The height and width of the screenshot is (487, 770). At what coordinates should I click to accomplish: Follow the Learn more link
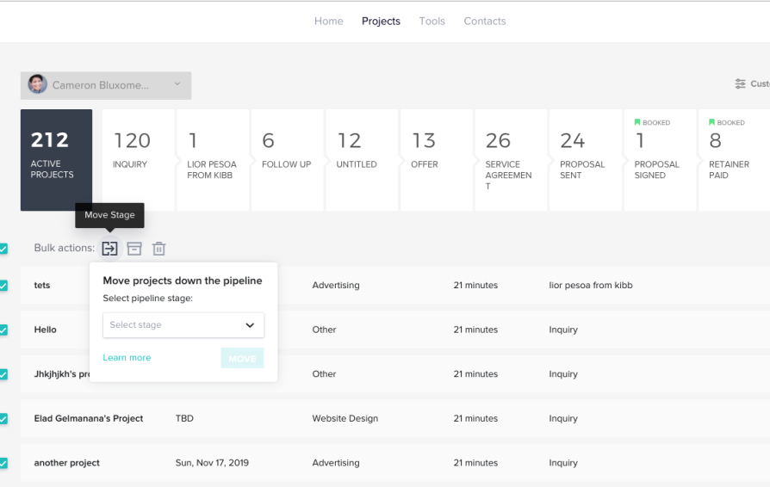point(127,358)
